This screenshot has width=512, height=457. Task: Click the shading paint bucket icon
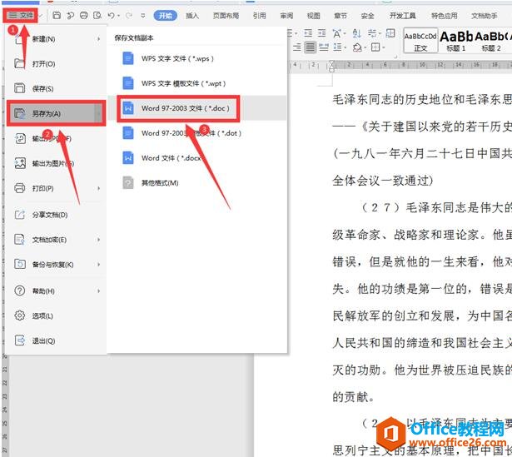357,47
